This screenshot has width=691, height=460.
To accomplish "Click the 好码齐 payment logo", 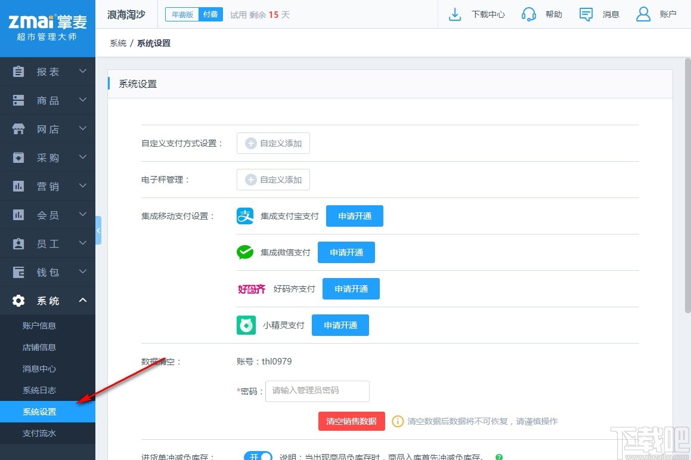I will [x=250, y=289].
